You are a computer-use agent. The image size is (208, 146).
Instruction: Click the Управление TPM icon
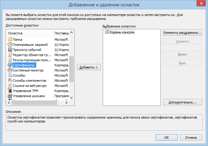pos(10,91)
